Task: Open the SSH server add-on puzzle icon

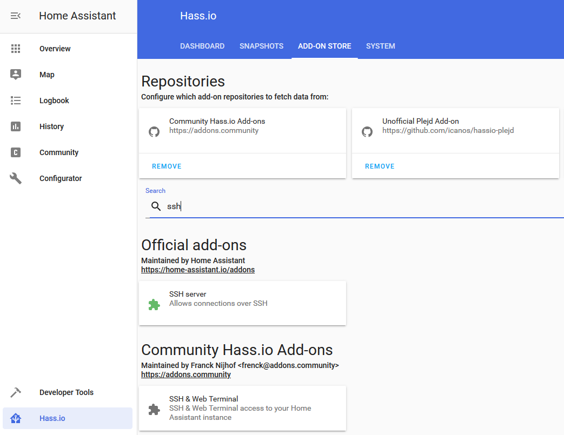Action: (154, 304)
